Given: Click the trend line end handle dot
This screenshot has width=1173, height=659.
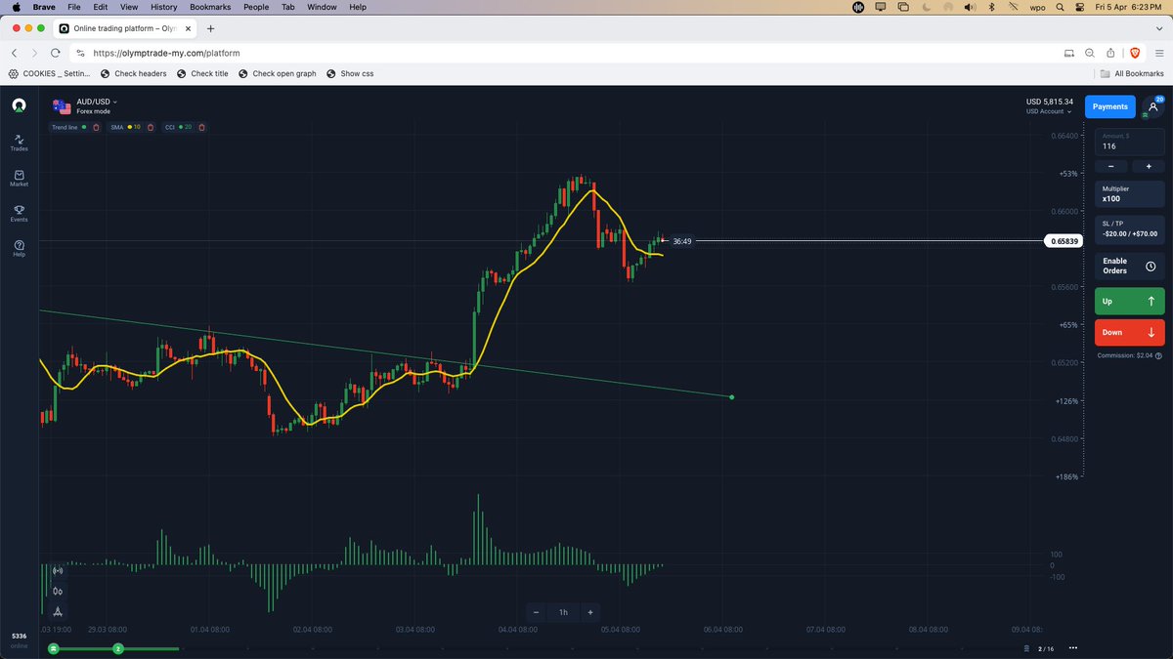Looking at the screenshot, I should [732, 396].
